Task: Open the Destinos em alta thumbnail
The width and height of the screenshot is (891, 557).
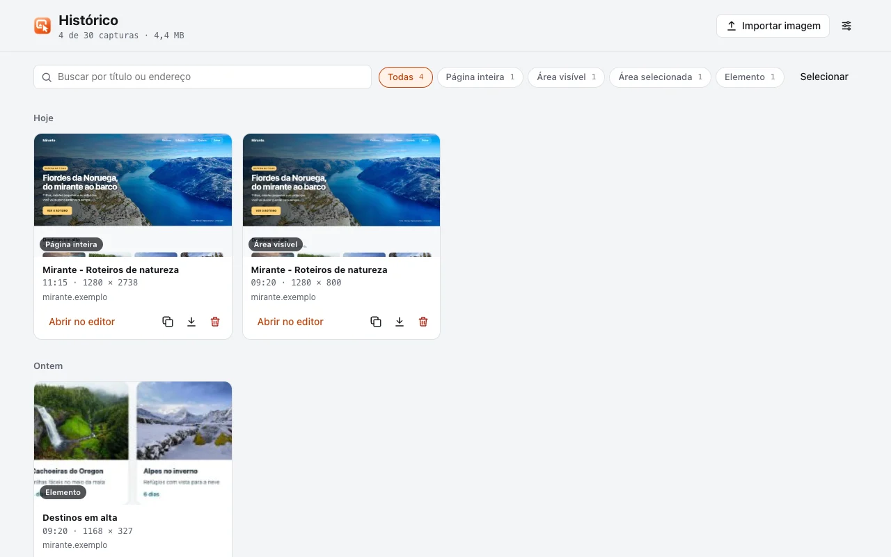Action: point(133,443)
